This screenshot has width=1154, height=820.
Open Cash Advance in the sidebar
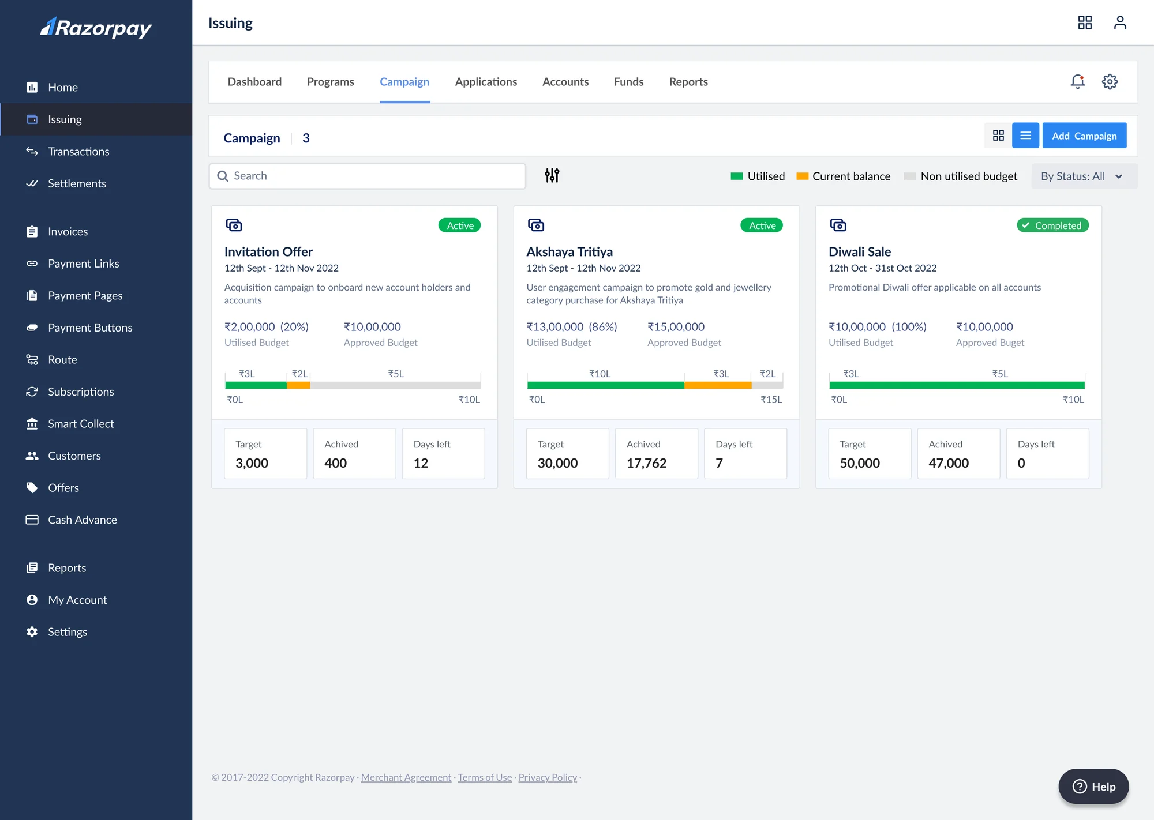point(96,520)
